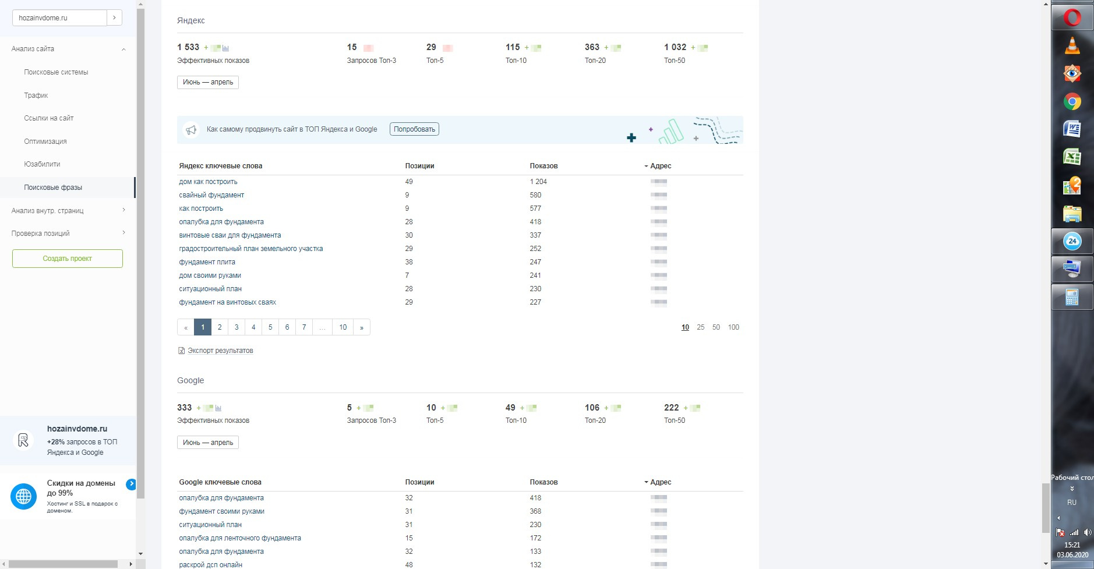Open the Calculator from the taskbar
Viewport: 1094px width, 569px height.
[x=1072, y=297]
